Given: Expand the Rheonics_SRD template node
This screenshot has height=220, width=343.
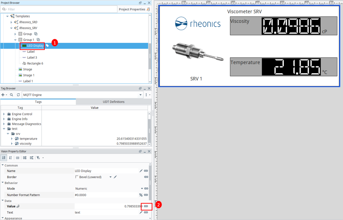Looking at the screenshot, I should pos(11,22).
